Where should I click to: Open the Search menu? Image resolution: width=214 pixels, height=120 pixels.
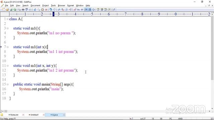(25, 6)
